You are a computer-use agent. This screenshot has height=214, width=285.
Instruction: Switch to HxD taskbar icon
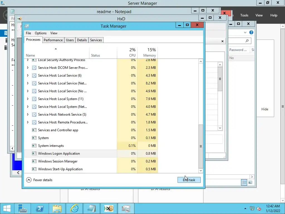coord(109,208)
